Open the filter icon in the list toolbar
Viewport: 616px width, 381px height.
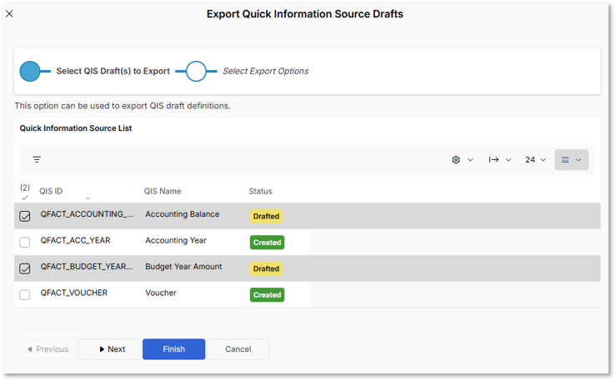point(37,159)
